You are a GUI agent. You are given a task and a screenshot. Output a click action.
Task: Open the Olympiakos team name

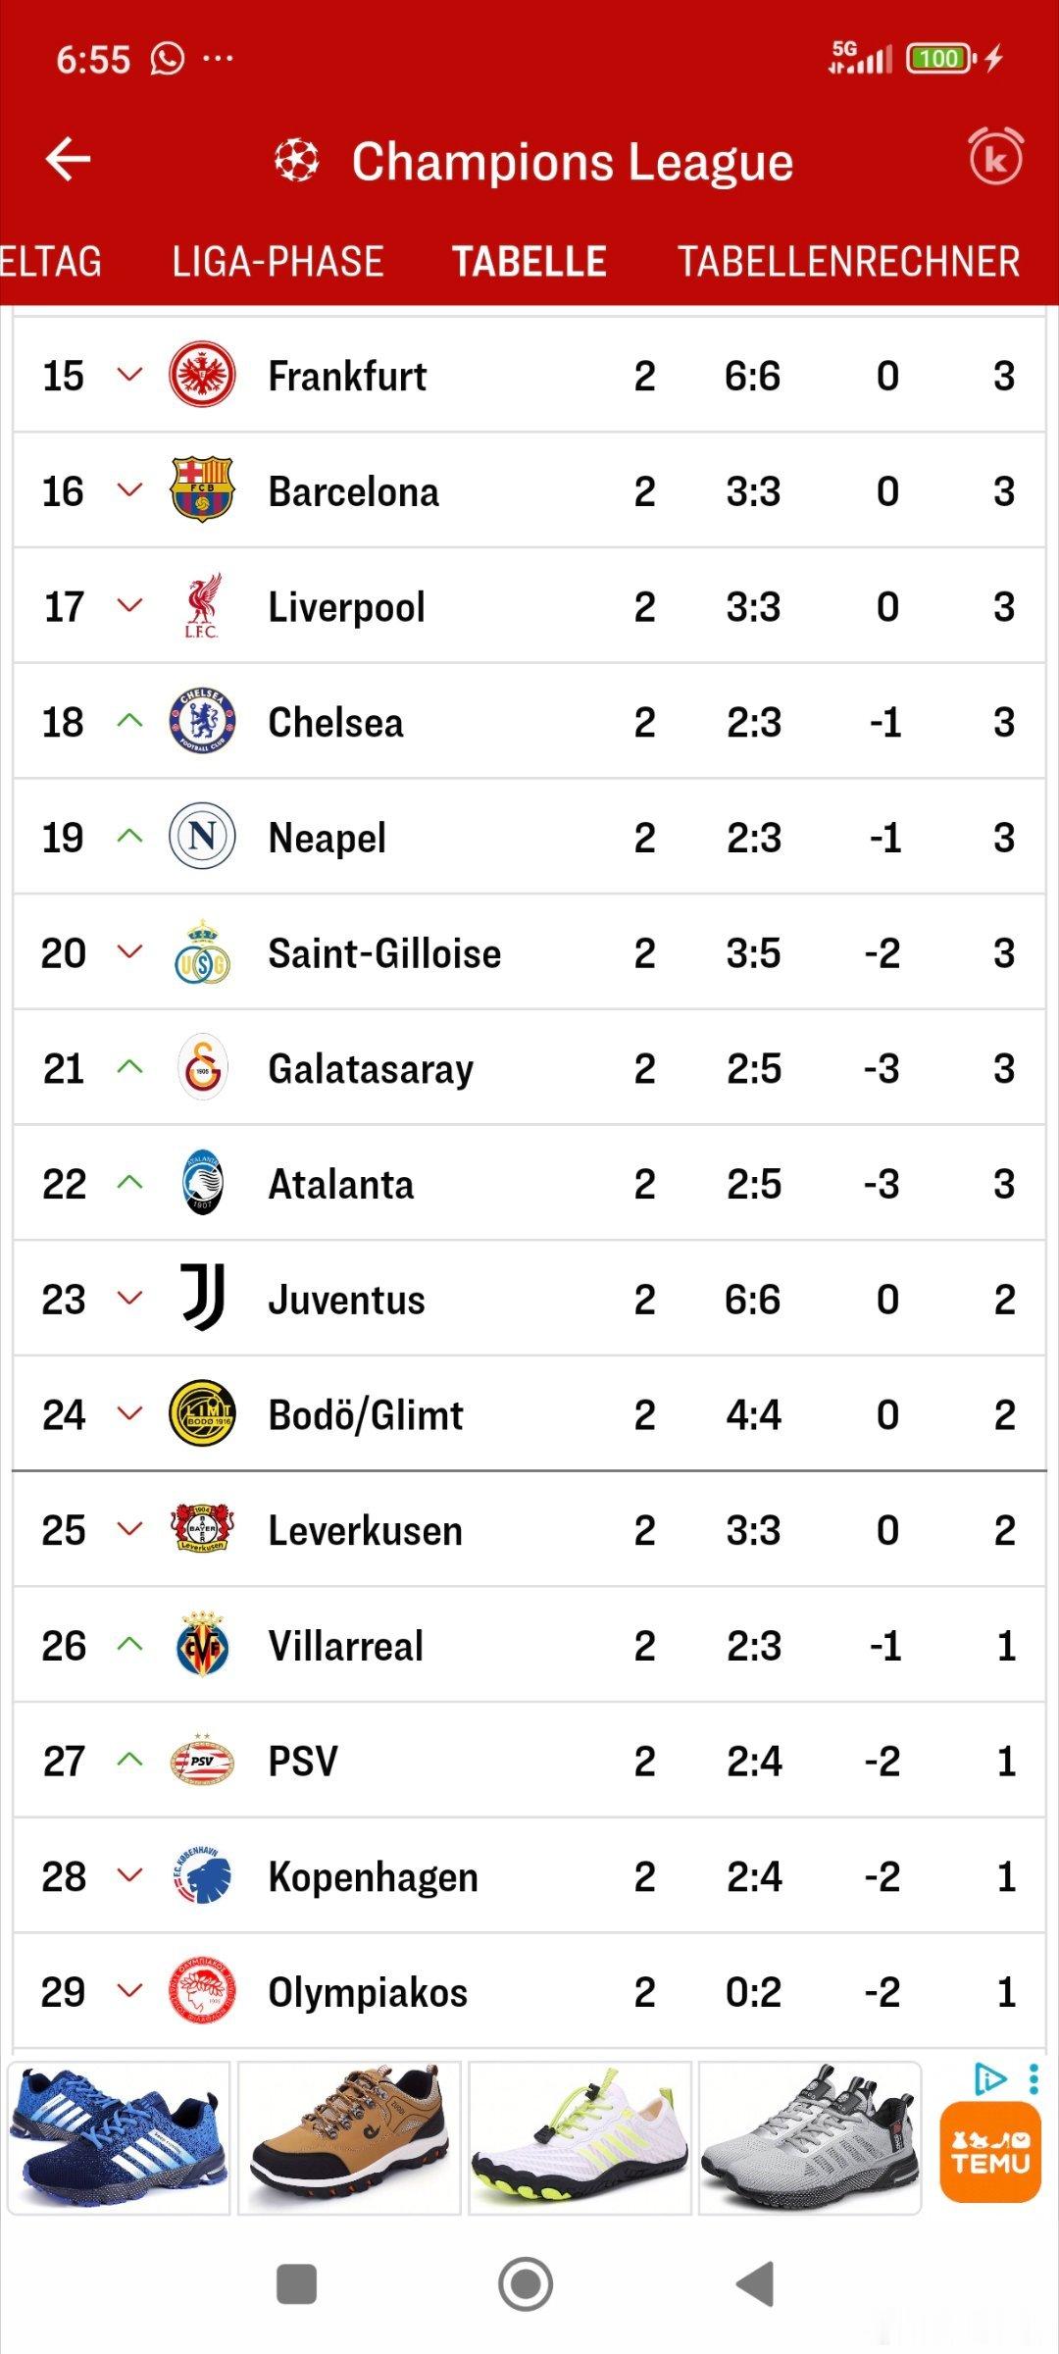coord(368,1992)
